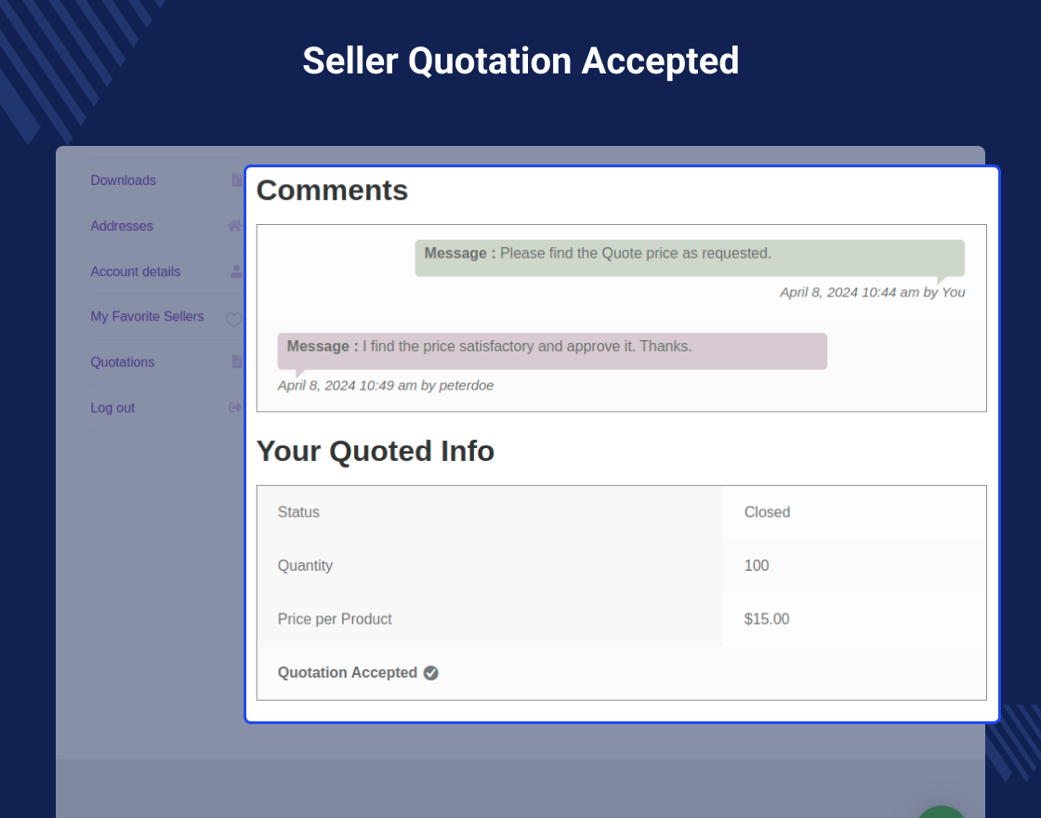Click the Quotation Accepted checkmark icon
1041x818 pixels.
(x=431, y=673)
